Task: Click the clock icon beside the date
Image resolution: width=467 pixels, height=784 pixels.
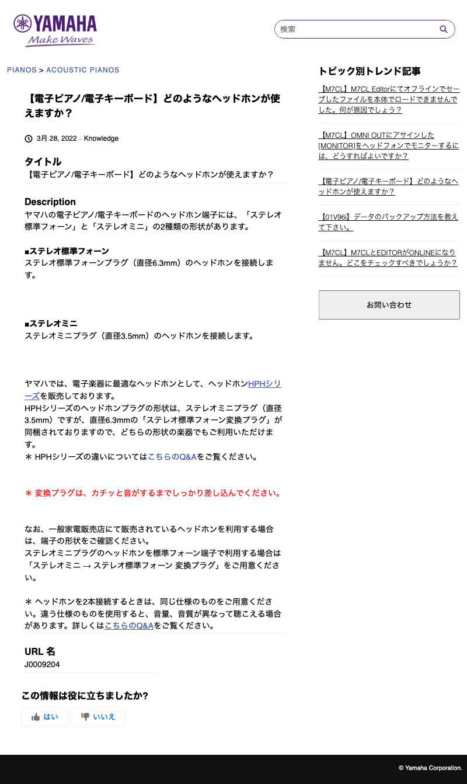Action: coord(29,138)
